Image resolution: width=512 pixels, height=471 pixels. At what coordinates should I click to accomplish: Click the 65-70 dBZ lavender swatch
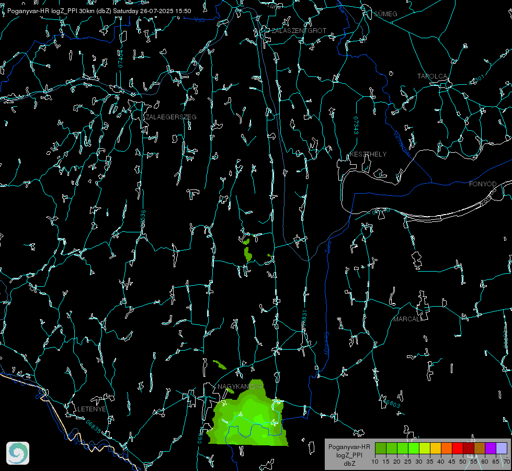(x=502, y=448)
